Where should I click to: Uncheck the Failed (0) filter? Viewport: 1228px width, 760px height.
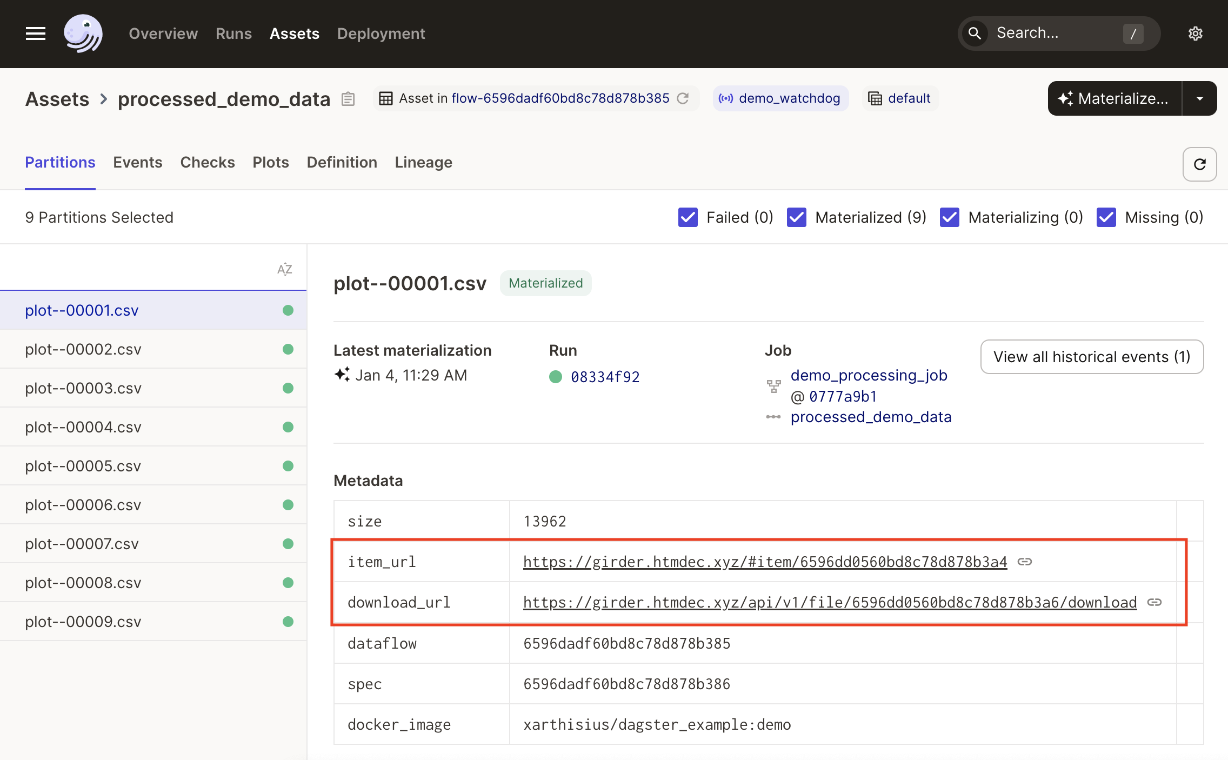688,217
